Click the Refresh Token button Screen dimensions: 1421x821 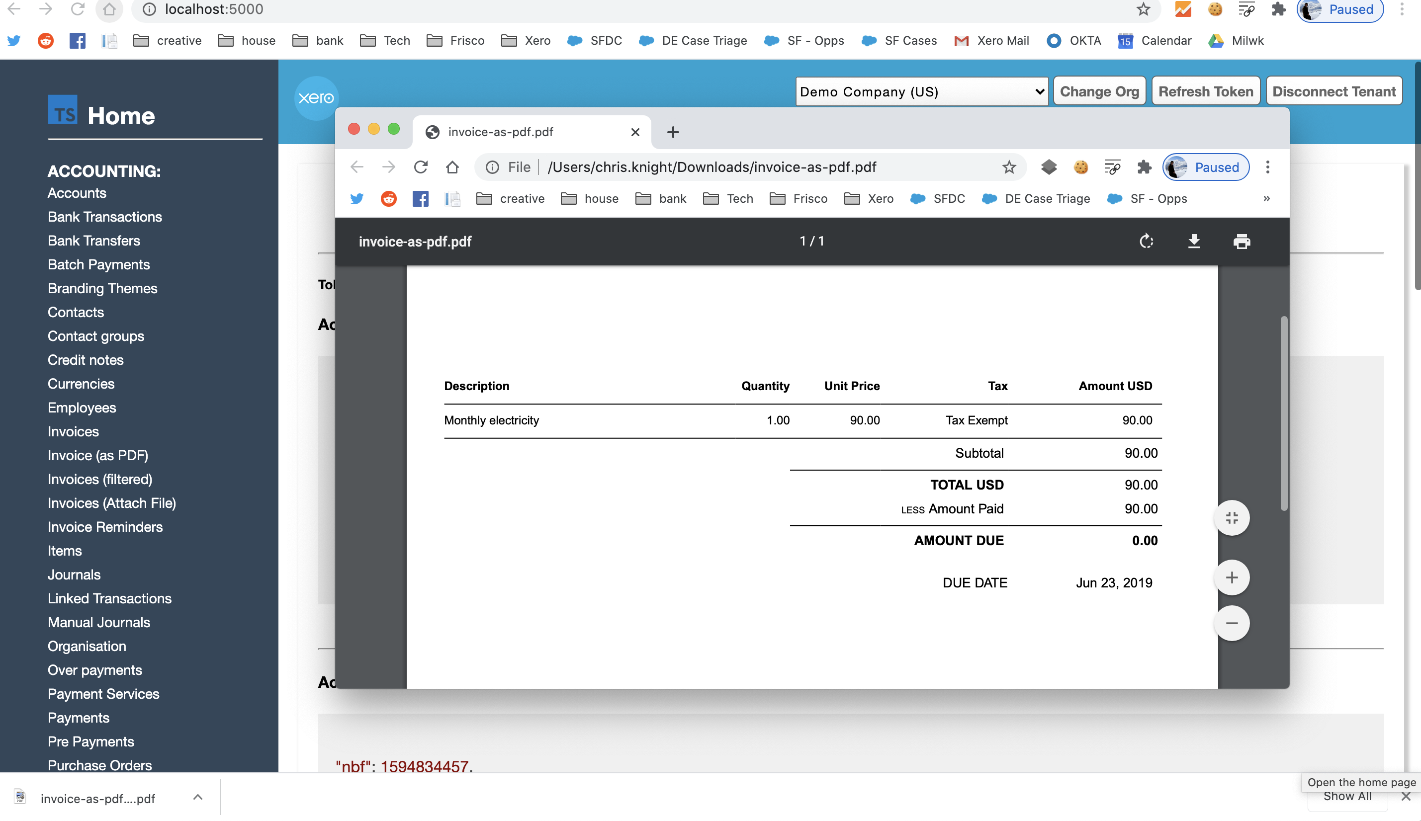1206,91
